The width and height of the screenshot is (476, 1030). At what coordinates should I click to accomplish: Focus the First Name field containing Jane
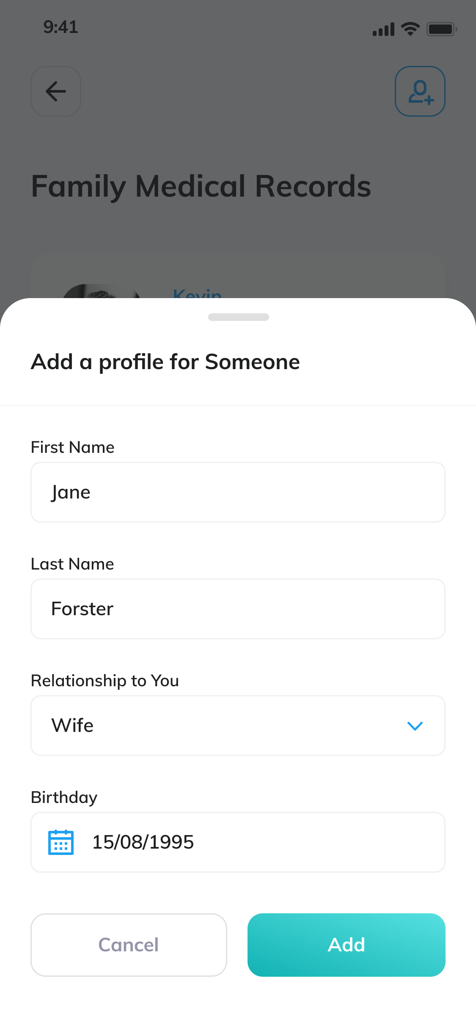click(238, 492)
